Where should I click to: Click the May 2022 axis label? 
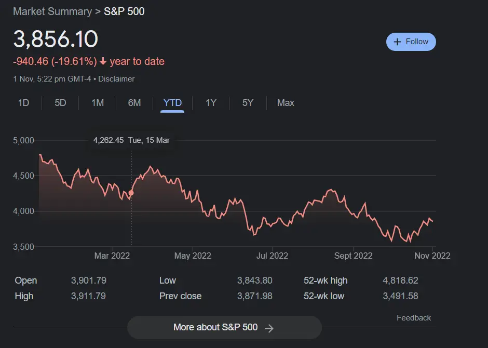pos(193,256)
